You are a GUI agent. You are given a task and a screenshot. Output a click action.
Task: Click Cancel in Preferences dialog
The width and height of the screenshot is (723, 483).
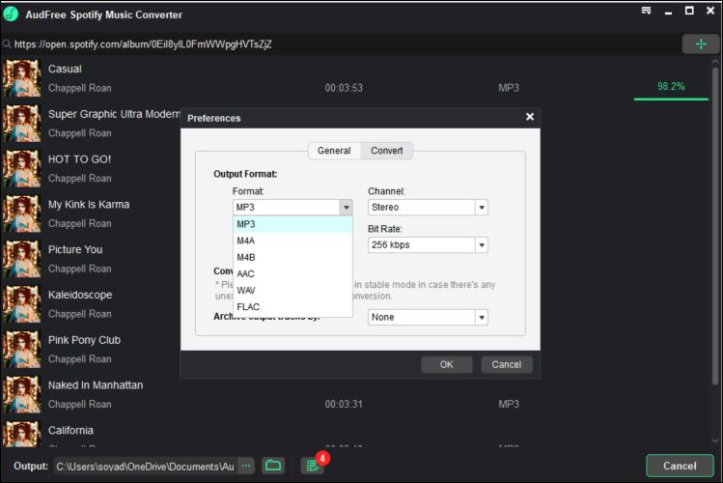point(506,364)
